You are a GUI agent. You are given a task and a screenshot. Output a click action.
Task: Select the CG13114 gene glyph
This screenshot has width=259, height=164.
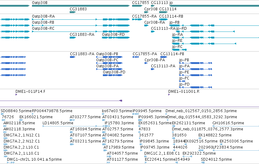163,12
